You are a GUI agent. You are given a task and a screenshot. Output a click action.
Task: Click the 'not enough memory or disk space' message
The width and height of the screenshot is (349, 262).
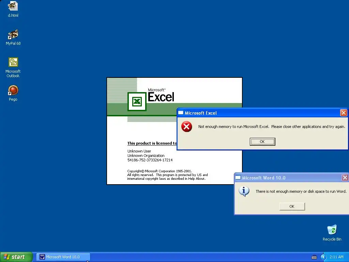[301, 191]
